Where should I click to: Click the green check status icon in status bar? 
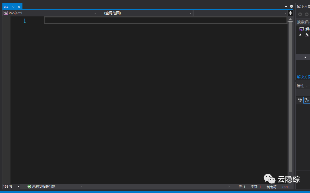[x=29, y=186]
